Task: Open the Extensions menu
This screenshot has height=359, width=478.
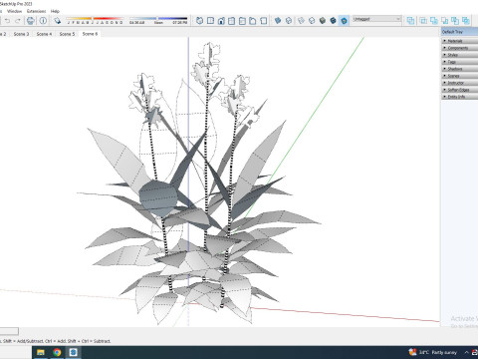Action: point(36,11)
